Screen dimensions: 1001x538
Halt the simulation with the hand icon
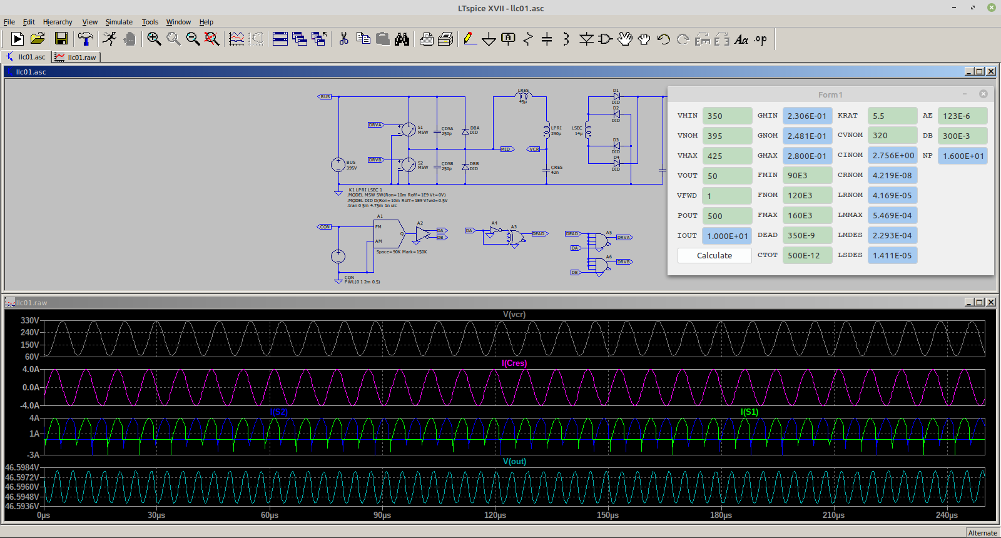(x=130, y=39)
